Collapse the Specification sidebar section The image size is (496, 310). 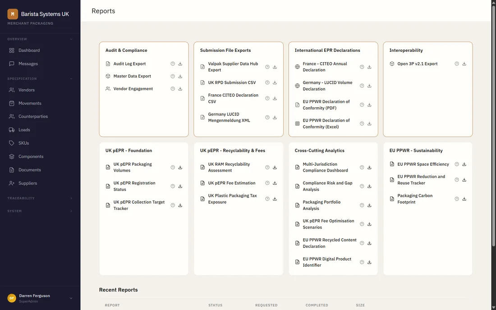71,79
